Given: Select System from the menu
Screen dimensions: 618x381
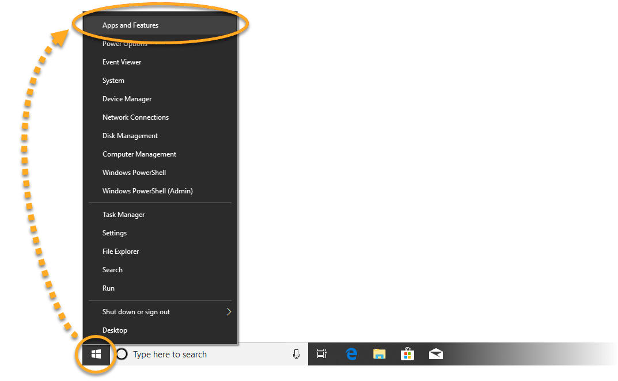Looking at the screenshot, I should click(x=113, y=81).
